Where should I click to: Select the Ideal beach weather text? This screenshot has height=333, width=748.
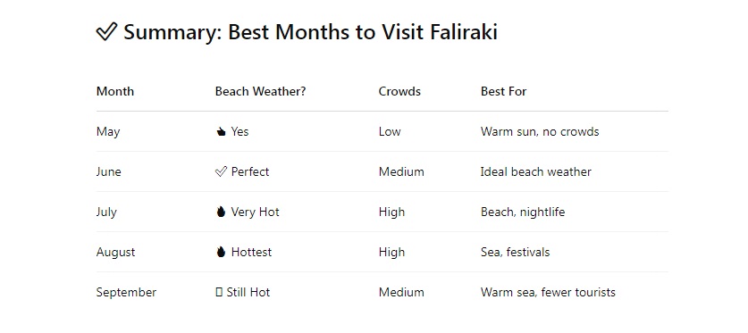[x=536, y=172]
